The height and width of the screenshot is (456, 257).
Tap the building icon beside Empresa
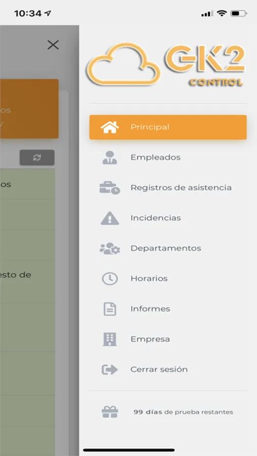coord(109,339)
